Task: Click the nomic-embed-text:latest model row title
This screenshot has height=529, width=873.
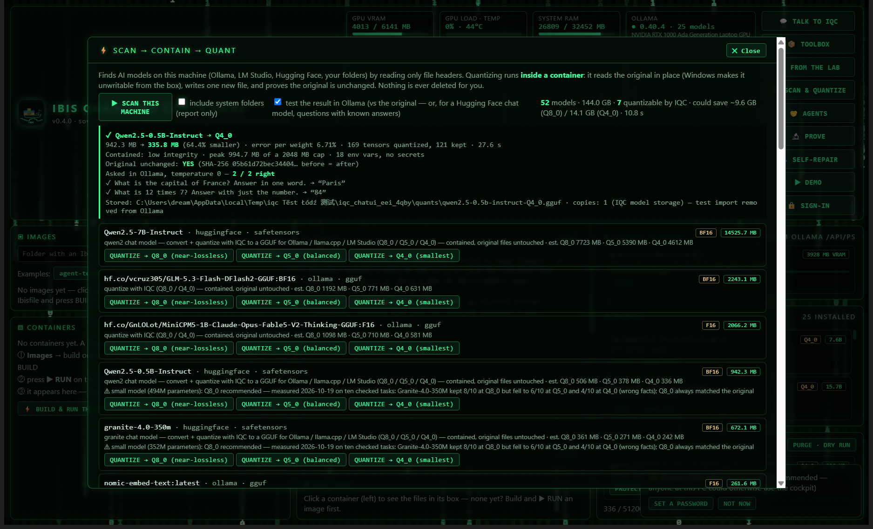Action: point(152,483)
